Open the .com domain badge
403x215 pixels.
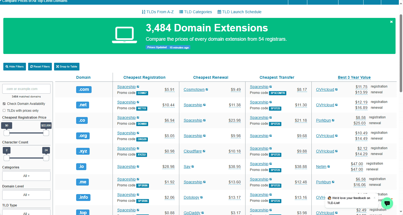84,89
